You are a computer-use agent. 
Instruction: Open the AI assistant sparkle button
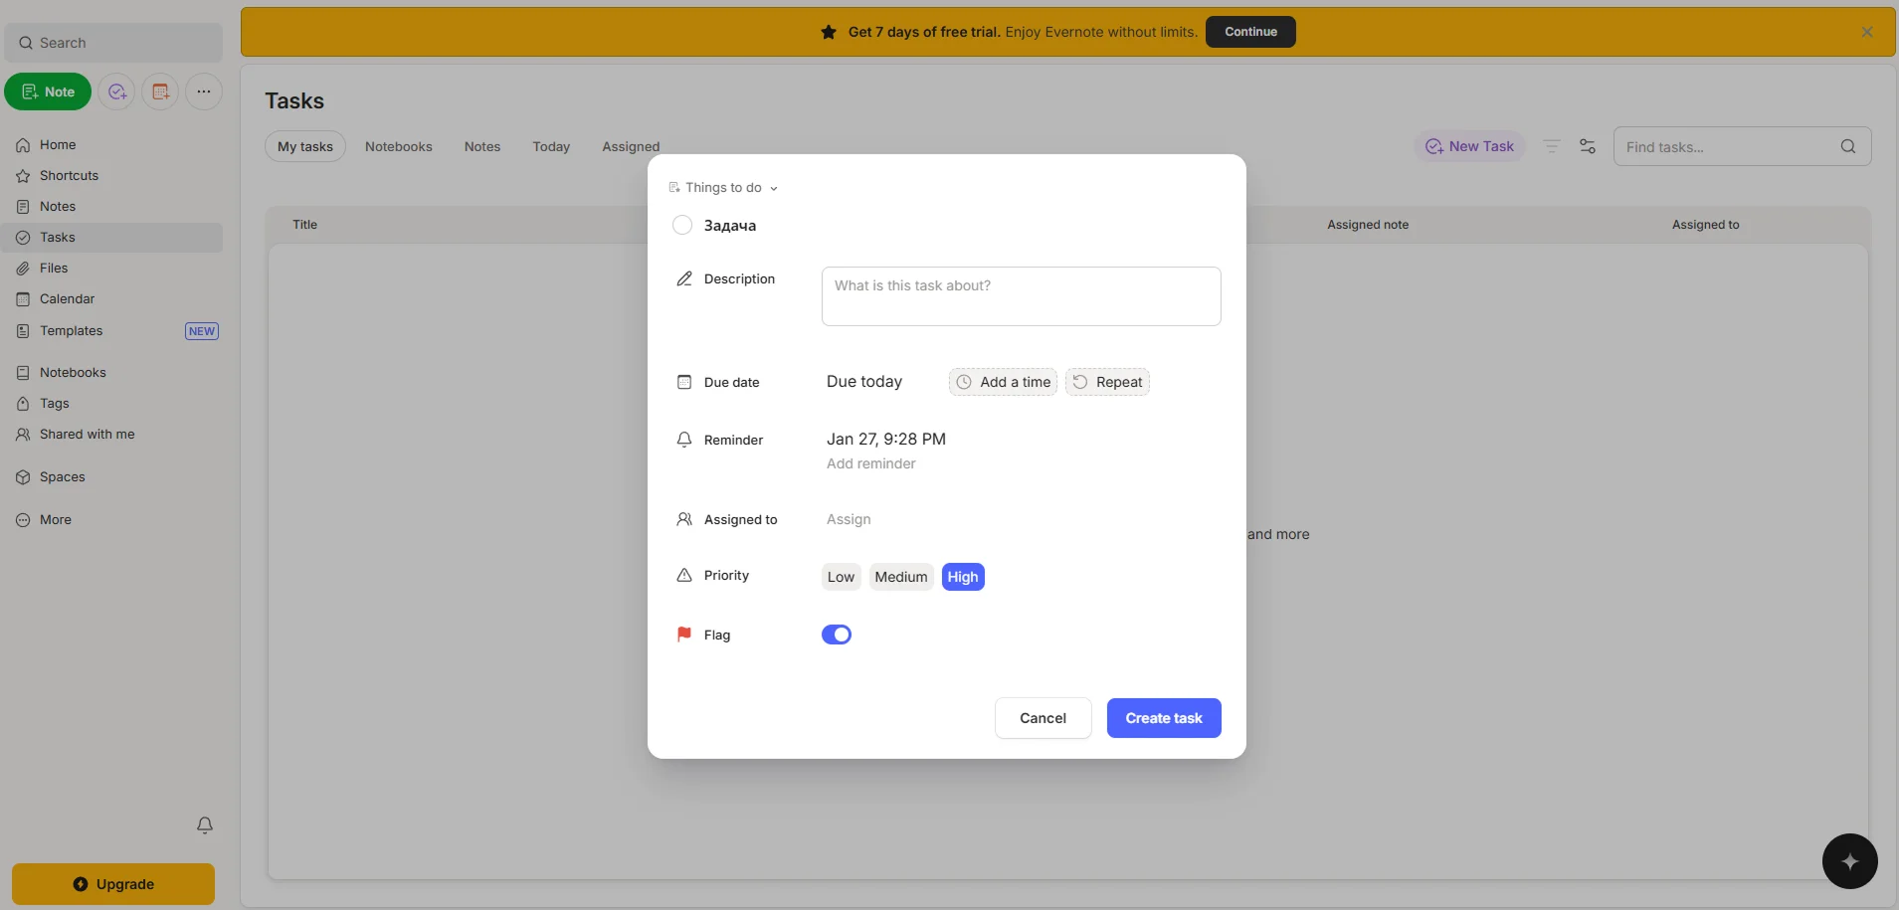tap(1849, 861)
